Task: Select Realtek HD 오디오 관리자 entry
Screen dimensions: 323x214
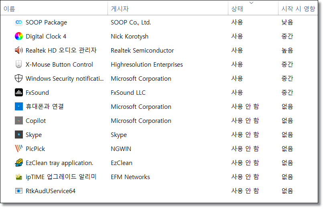Action: click(61, 50)
